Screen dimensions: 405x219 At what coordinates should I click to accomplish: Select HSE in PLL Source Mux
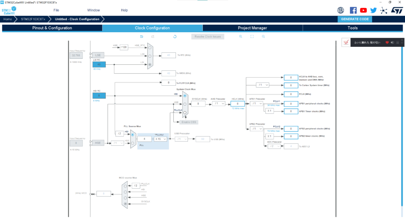(132, 143)
